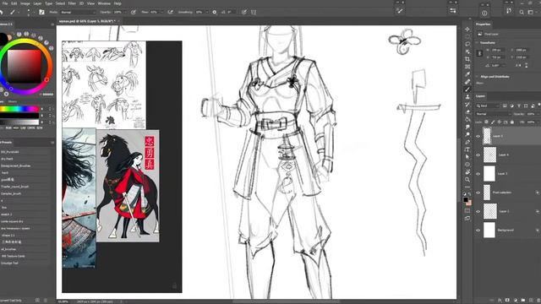
Task: Open the Filter menu
Action: [72, 3]
